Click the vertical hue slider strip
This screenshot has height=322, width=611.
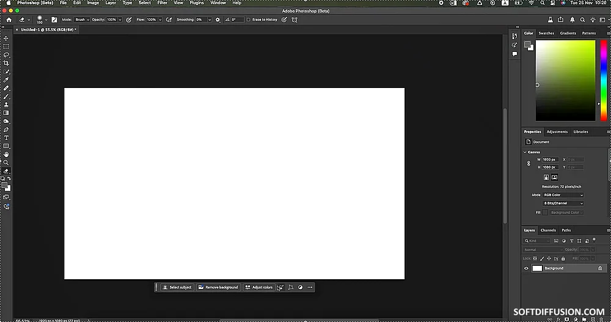coord(601,79)
